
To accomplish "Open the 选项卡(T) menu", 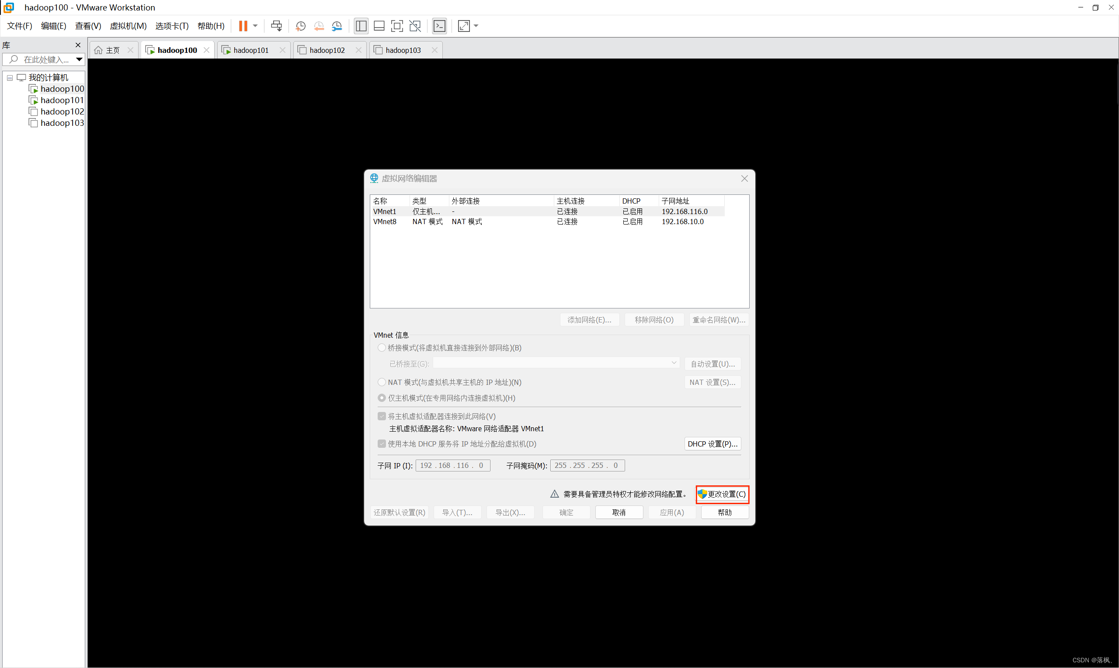I will (x=172, y=26).
